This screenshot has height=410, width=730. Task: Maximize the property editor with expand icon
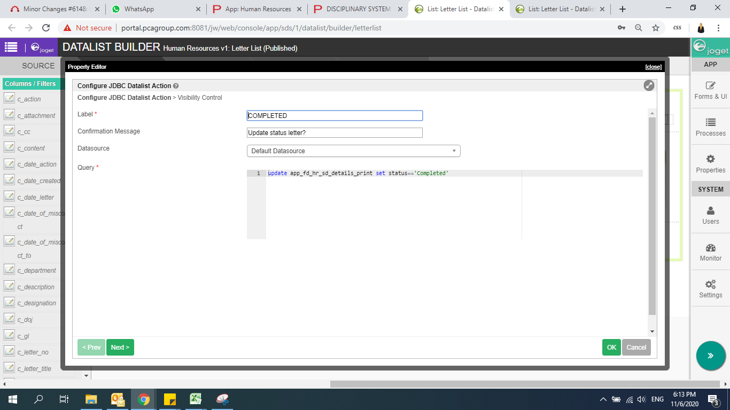click(649, 85)
